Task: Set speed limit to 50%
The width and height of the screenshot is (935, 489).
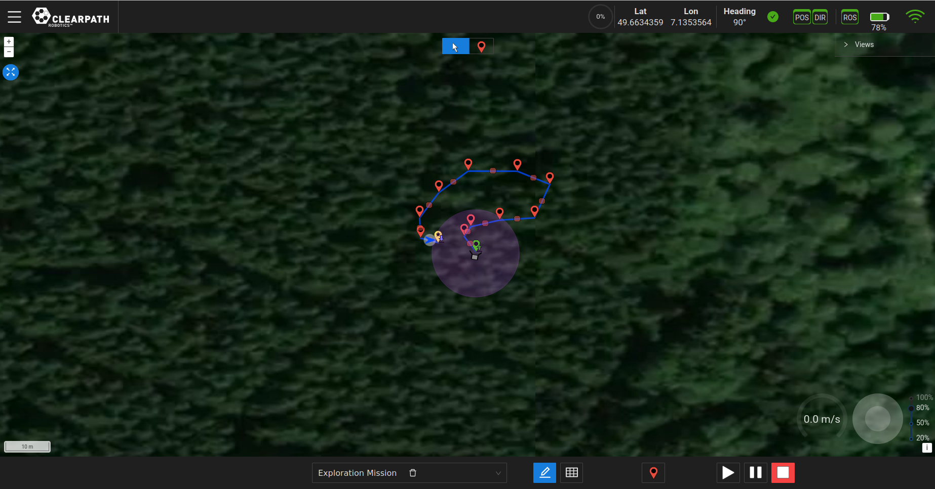Action: coord(912,423)
